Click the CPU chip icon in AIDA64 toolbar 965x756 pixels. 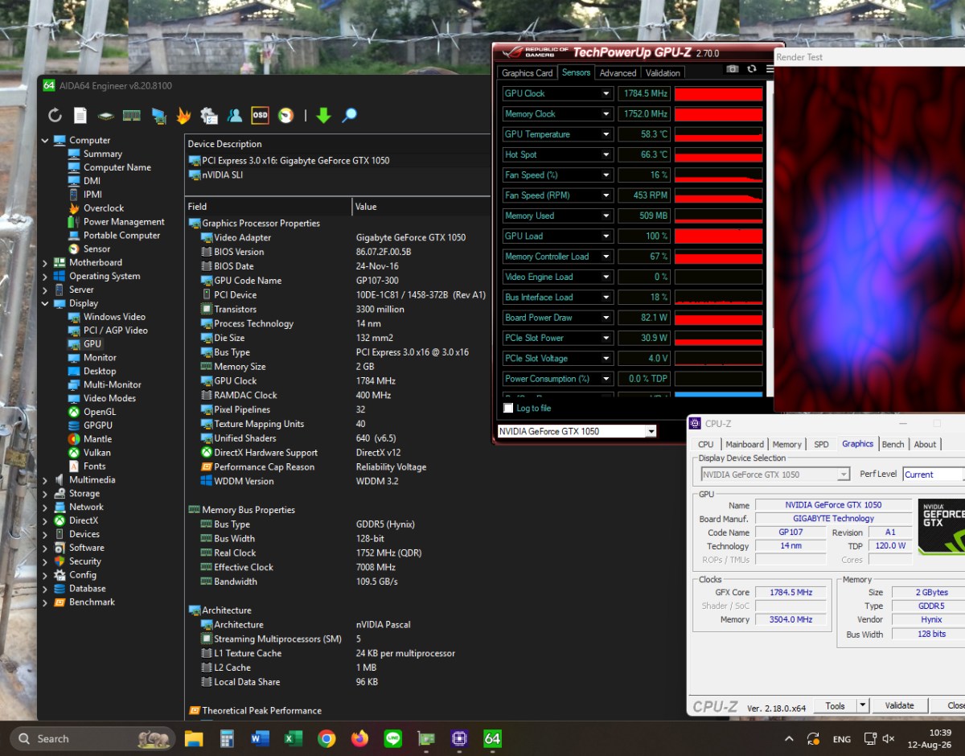[x=106, y=116]
